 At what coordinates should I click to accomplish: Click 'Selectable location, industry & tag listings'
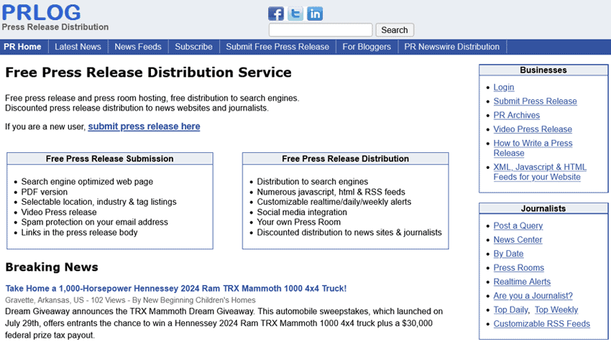[99, 202]
